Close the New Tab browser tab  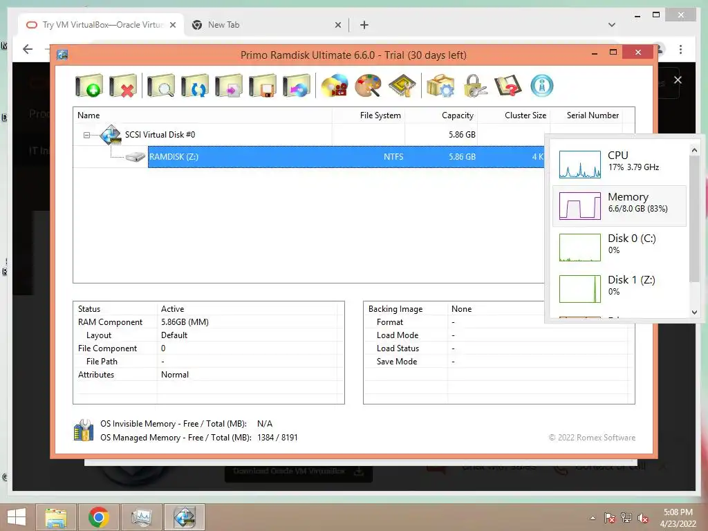tap(337, 25)
